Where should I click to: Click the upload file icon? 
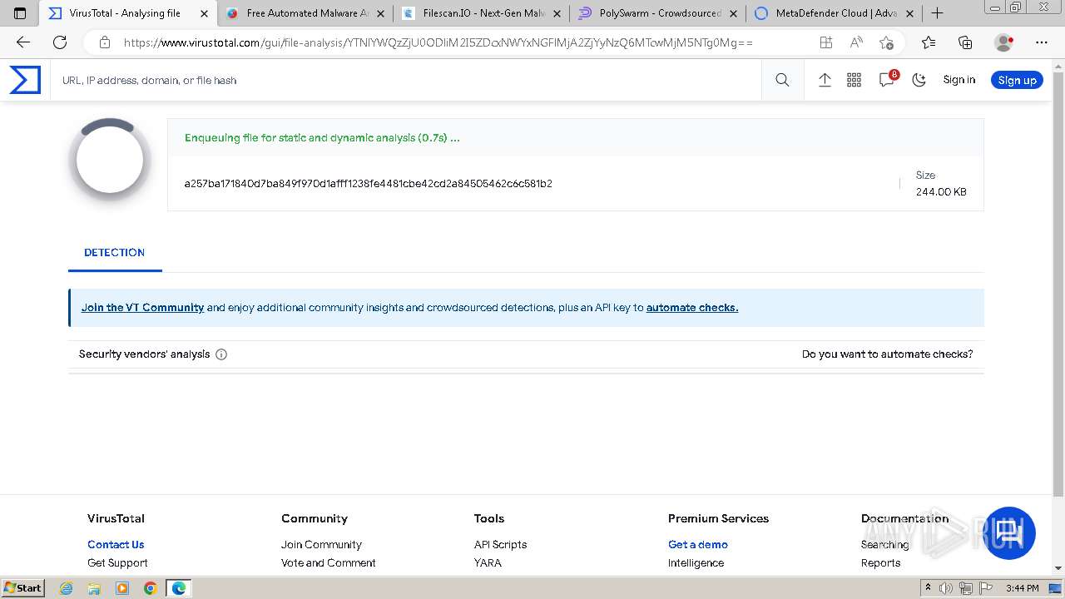coord(825,80)
